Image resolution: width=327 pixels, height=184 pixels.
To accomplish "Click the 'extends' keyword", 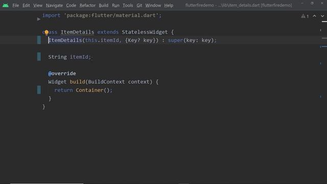I will pos(108,32).
